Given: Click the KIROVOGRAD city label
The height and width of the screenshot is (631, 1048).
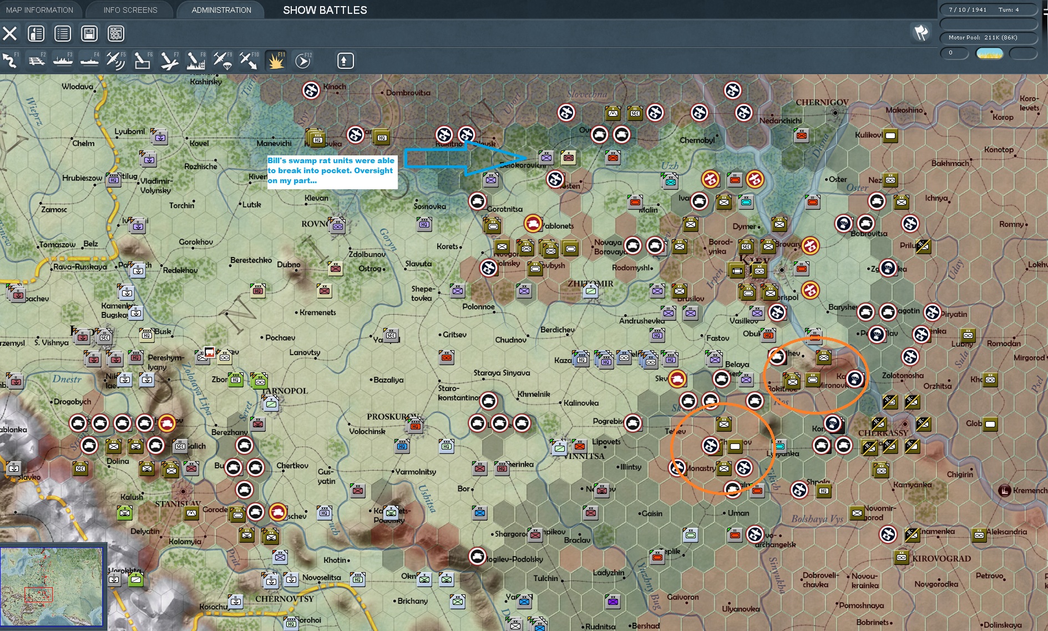Looking at the screenshot, I should coord(941,558).
